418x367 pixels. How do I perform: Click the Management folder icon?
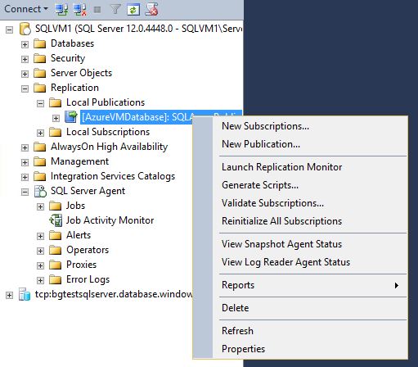[40, 161]
